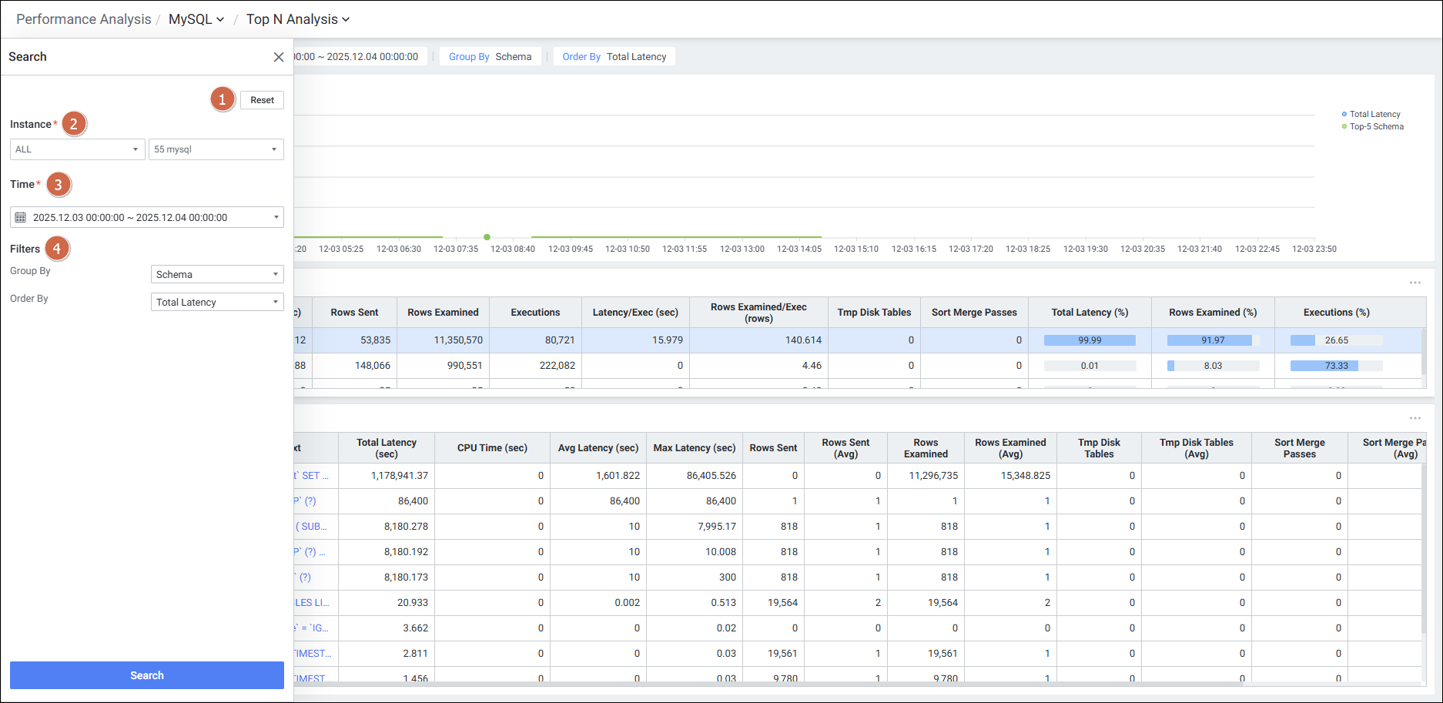
Task: Open the Order By Total Latency dropdown
Action: (x=217, y=303)
